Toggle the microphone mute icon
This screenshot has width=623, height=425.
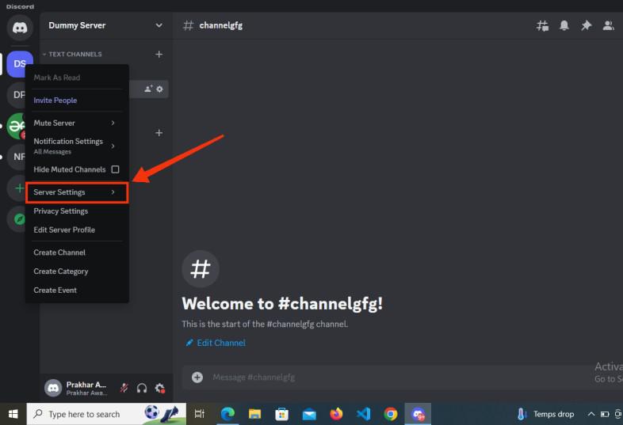click(124, 388)
